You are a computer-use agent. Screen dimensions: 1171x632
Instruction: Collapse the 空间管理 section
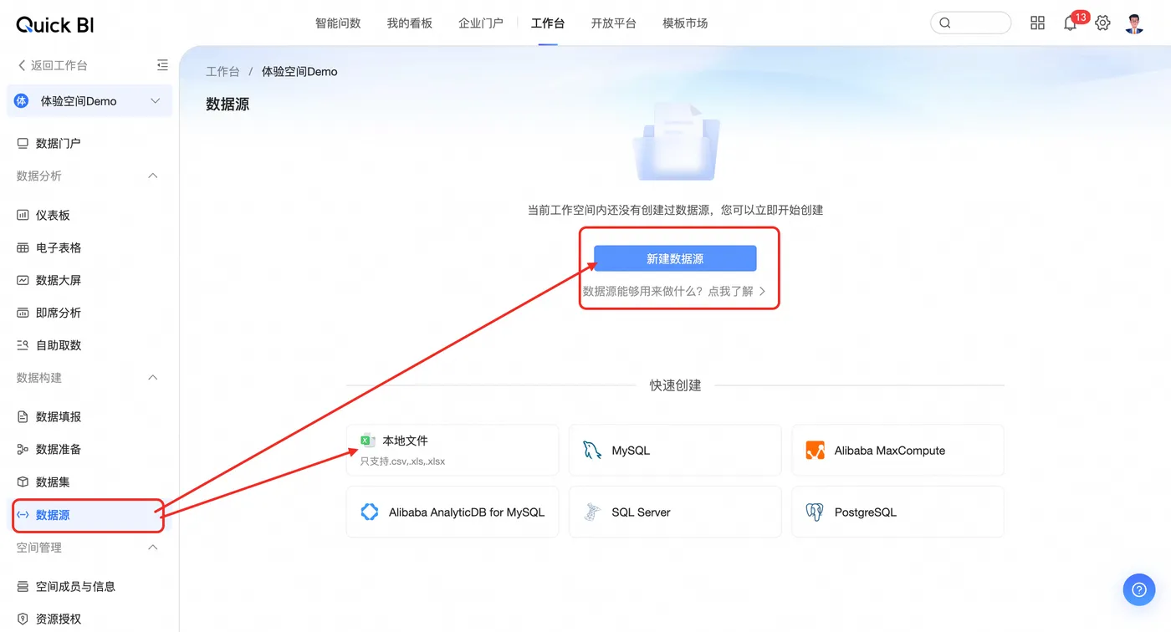153,548
